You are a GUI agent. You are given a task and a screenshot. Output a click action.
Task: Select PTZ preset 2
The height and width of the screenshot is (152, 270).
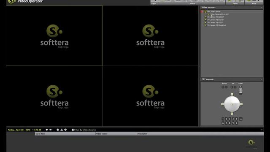click(226, 119)
